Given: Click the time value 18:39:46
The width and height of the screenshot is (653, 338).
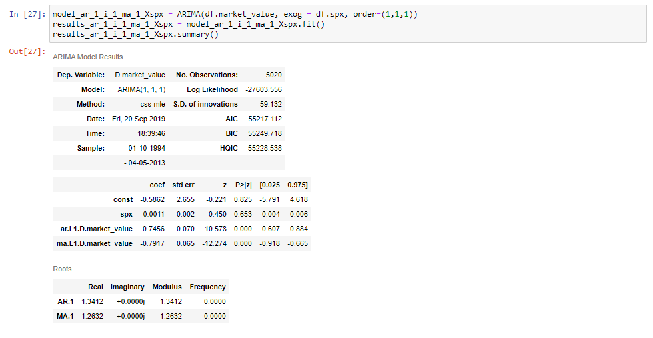Looking at the screenshot, I should (151, 133).
